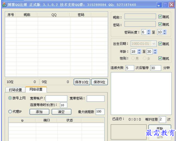Switch to the 网络设置 tab

[x=36, y=90]
